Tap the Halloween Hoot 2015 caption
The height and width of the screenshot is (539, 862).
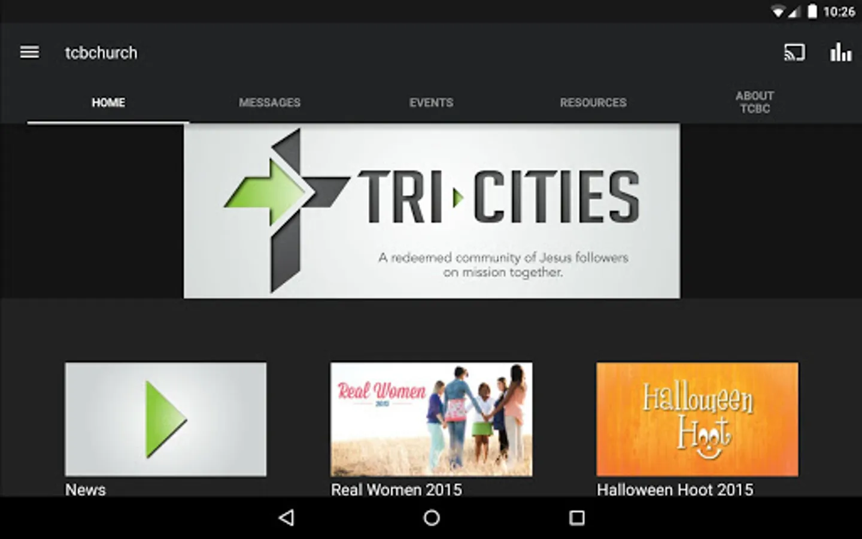pyautogui.click(x=675, y=489)
